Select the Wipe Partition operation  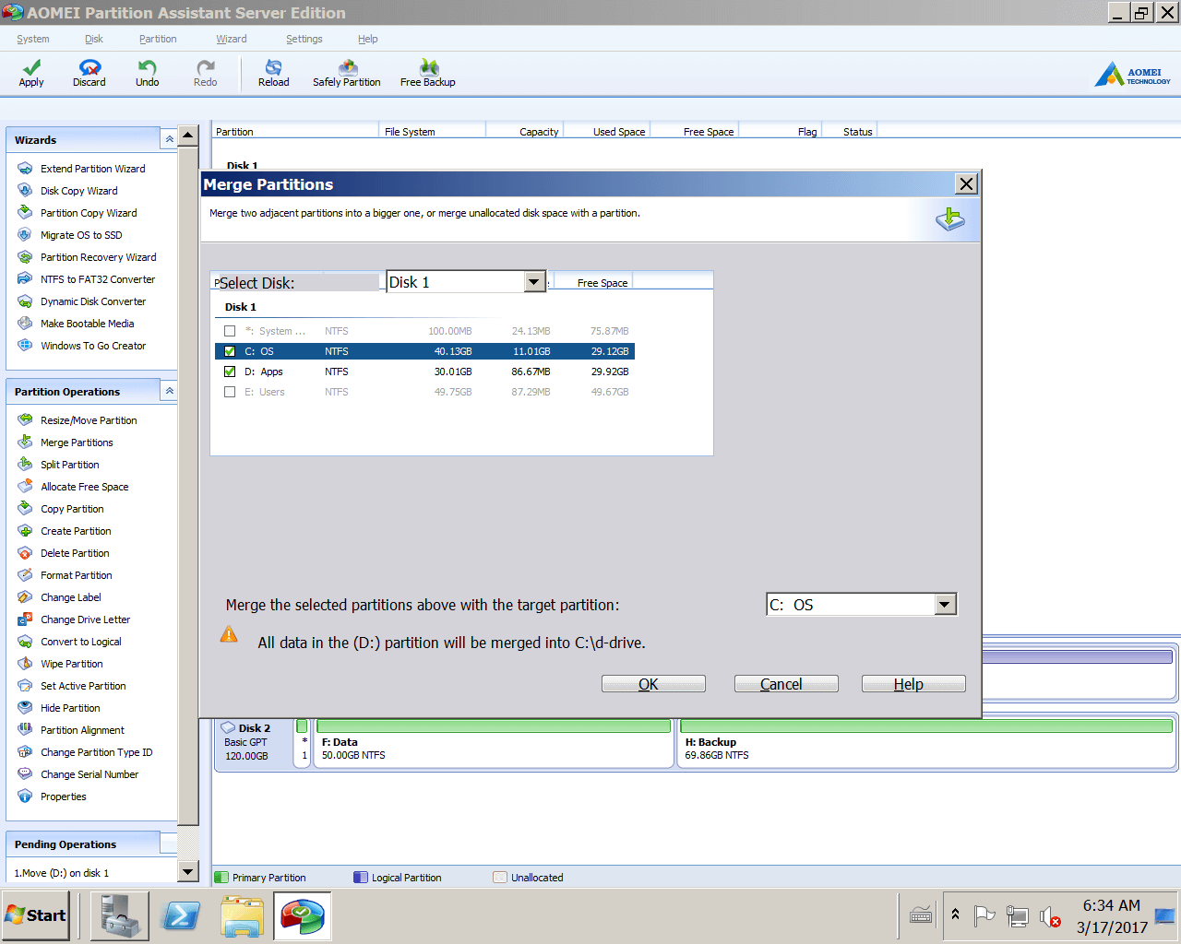pyautogui.click(x=71, y=663)
